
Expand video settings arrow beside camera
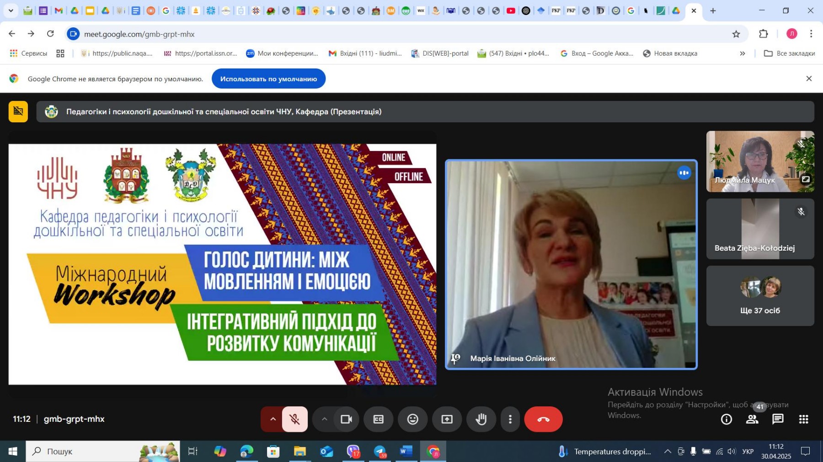pos(324,419)
